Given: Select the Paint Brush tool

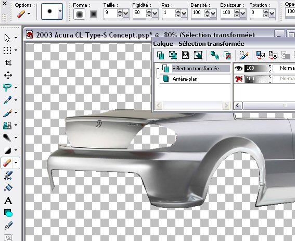Looking at the screenshot, I should pos(7,112).
